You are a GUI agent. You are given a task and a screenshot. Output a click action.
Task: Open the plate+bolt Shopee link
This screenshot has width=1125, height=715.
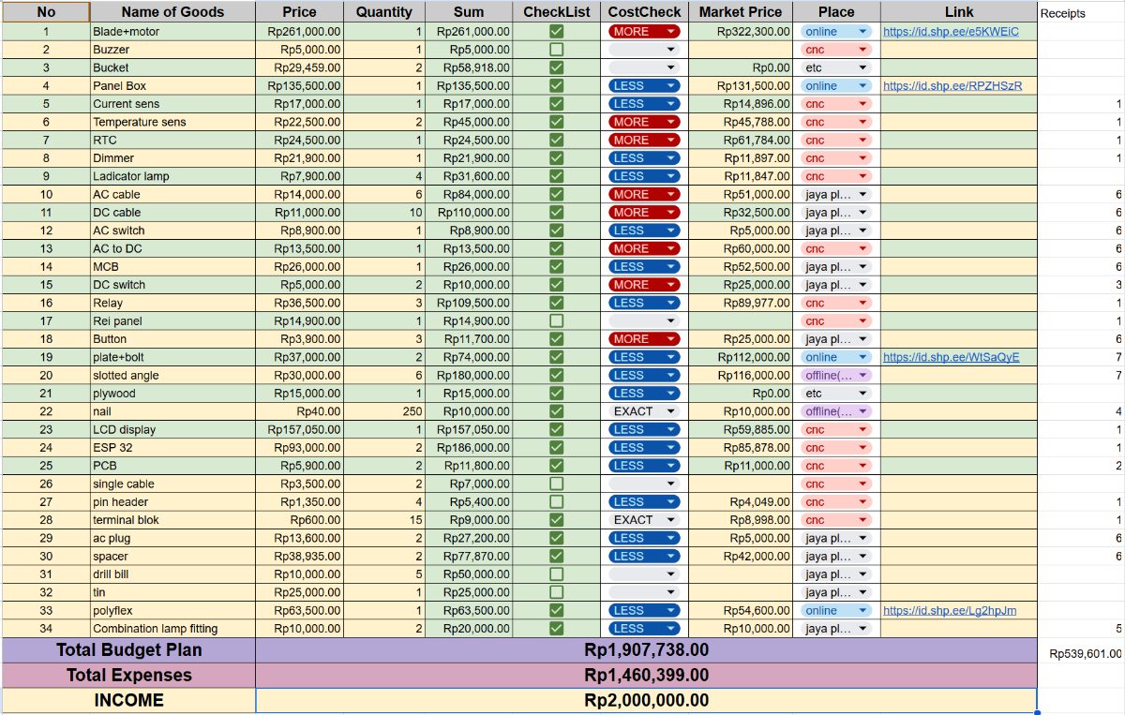click(951, 357)
